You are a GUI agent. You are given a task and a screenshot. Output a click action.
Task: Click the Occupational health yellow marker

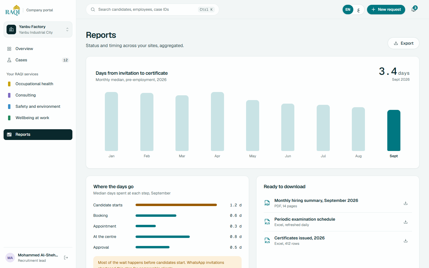[9, 84]
